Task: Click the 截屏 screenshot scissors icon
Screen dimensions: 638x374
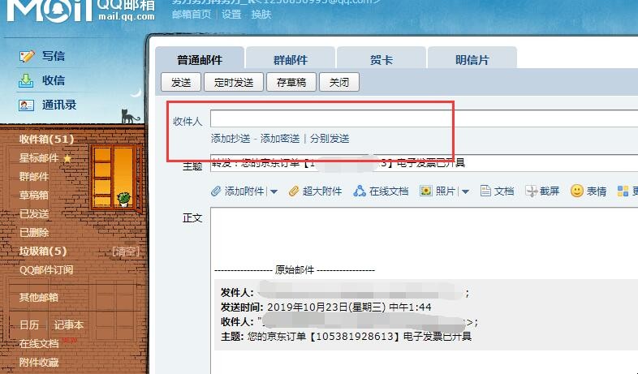Action: point(532,191)
